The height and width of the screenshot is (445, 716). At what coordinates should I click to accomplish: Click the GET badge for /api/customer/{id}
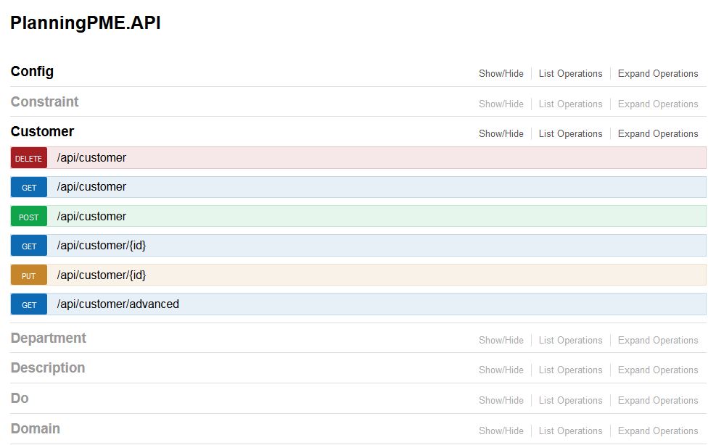pyautogui.click(x=29, y=246)
